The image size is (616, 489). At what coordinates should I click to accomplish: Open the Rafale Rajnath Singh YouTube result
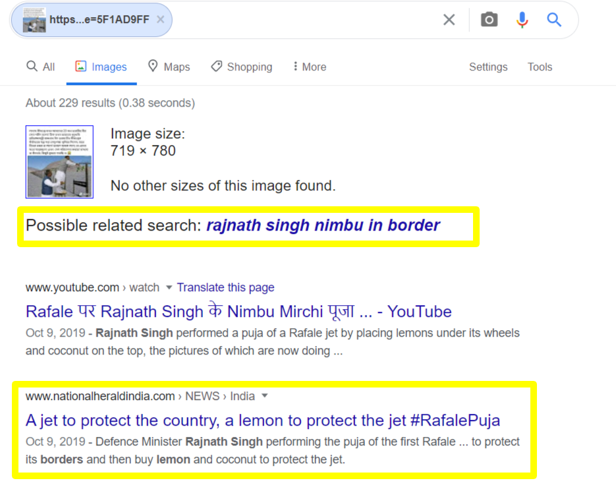click(238, 312)
